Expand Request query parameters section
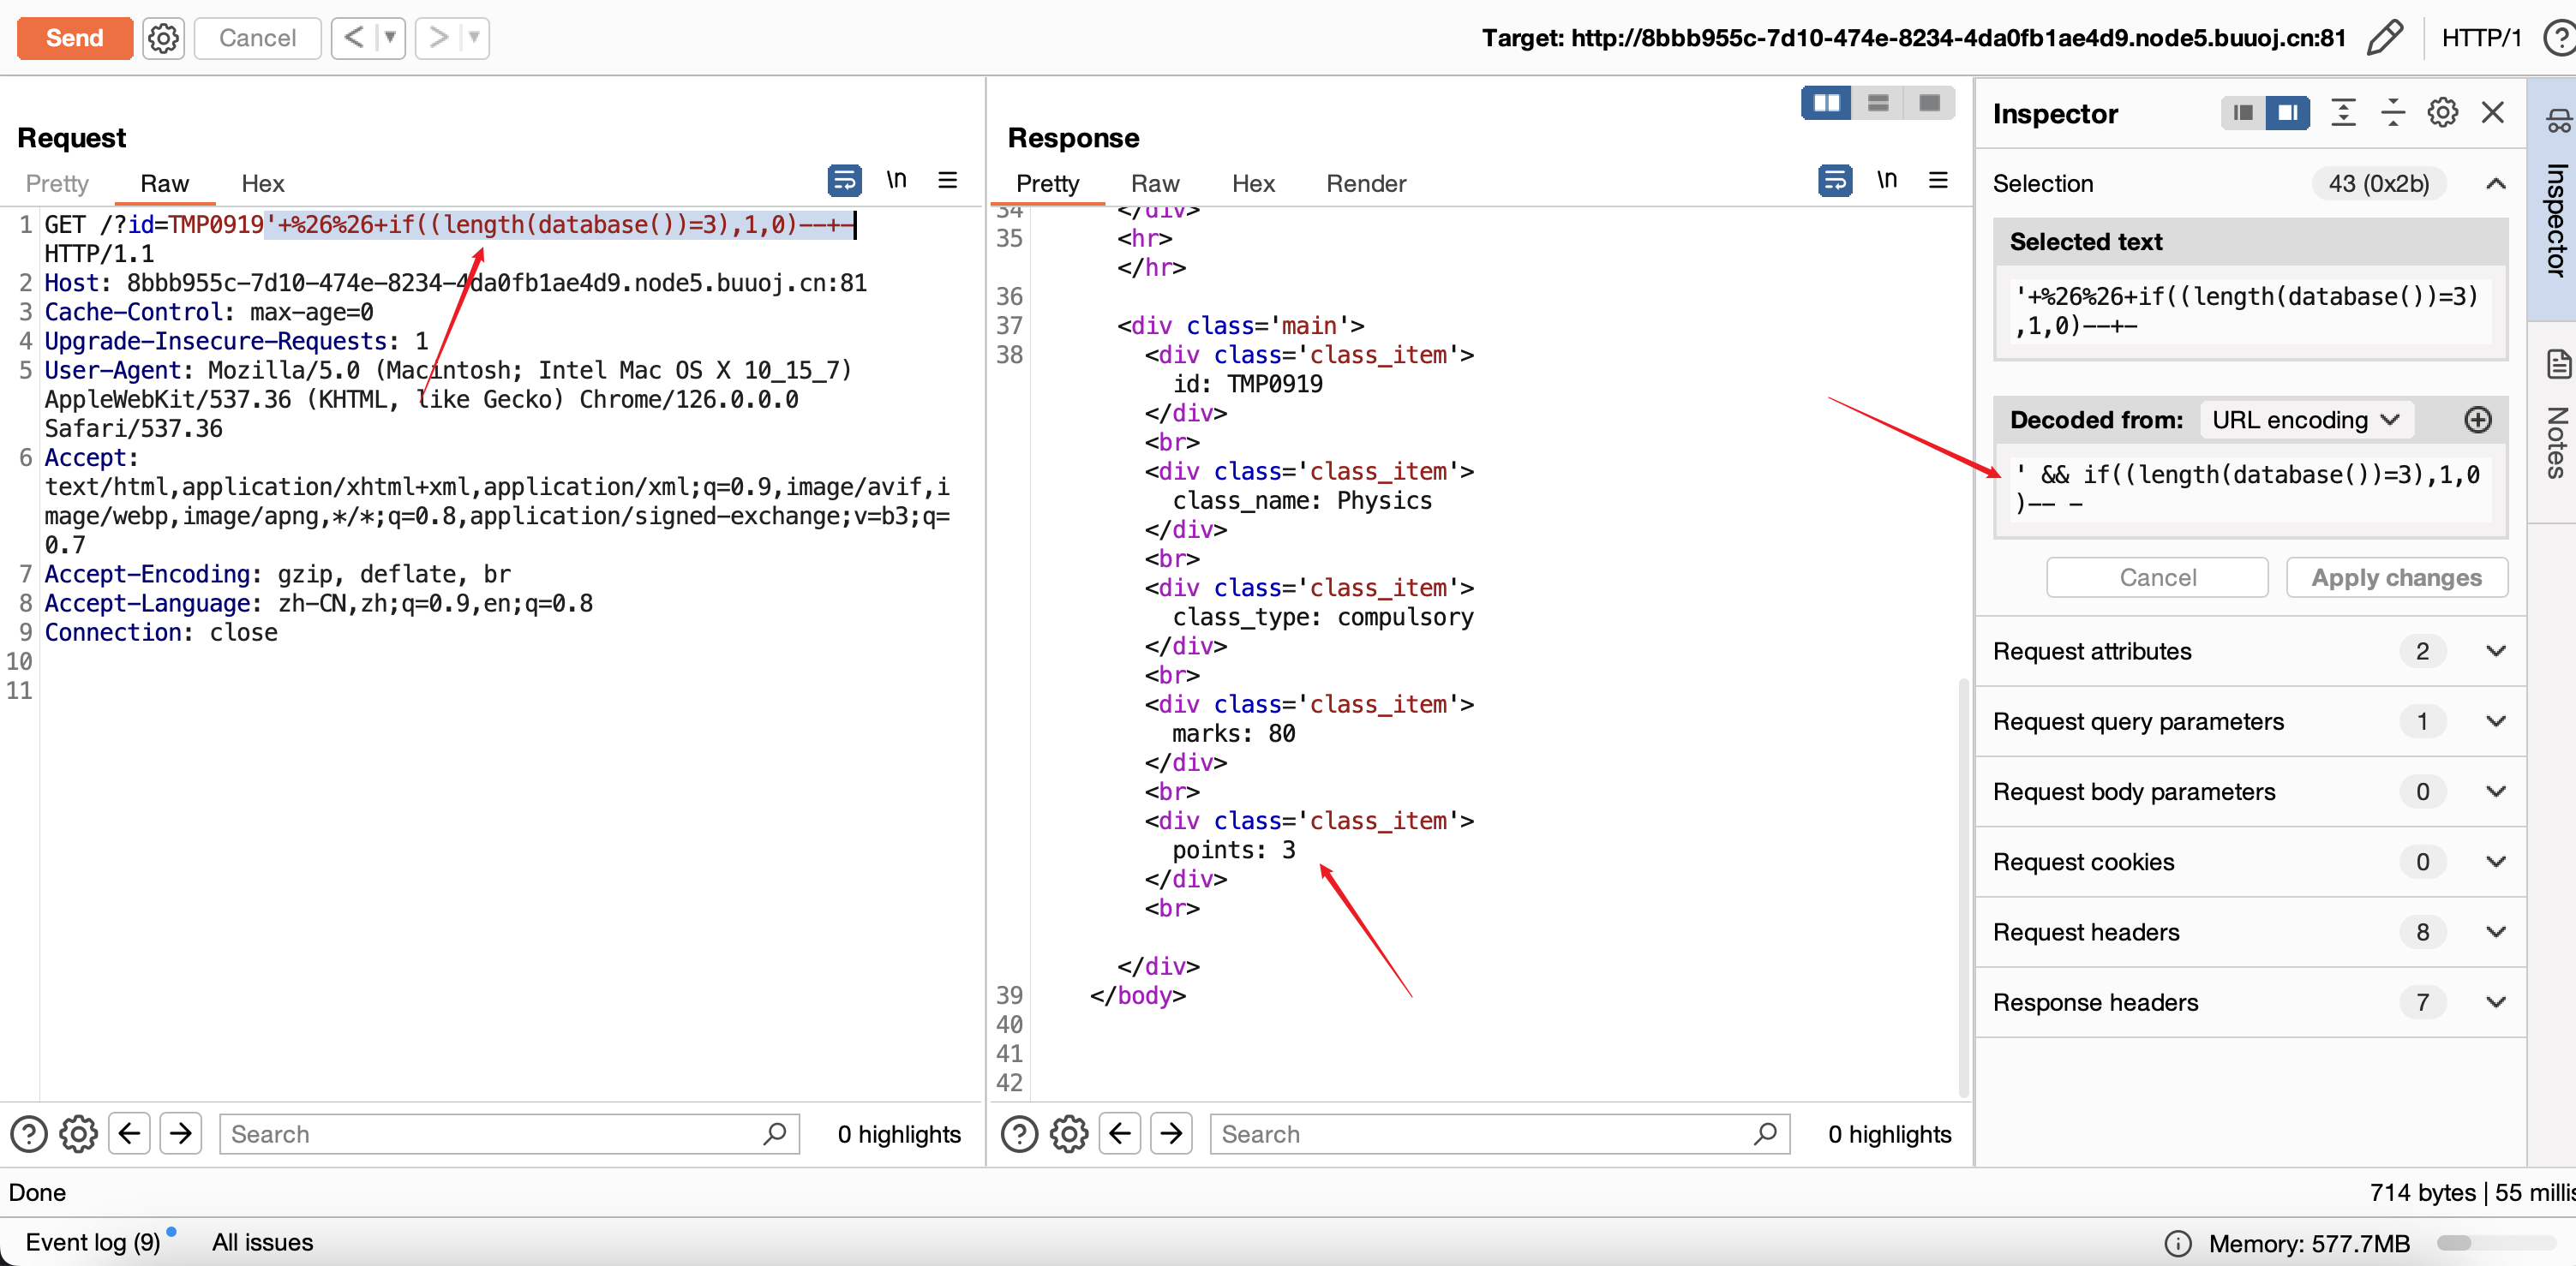This screenshot has width=2576, height=1266. pyautogui.click(x=2250, y=721)
